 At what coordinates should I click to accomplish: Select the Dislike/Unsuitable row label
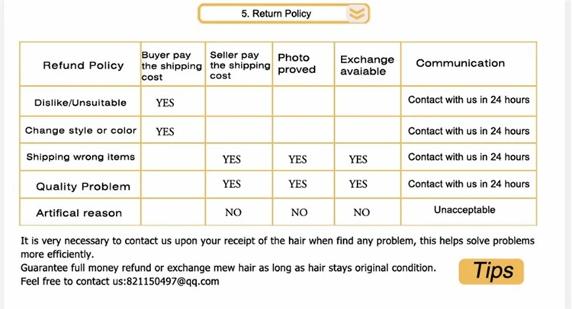[80, 103]
